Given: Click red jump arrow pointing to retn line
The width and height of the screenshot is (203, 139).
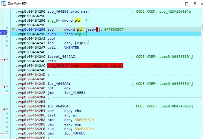Looking at the screenshot, I should point(4,60).
